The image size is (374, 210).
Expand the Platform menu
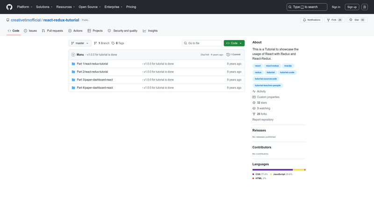[x=25, y=7]
